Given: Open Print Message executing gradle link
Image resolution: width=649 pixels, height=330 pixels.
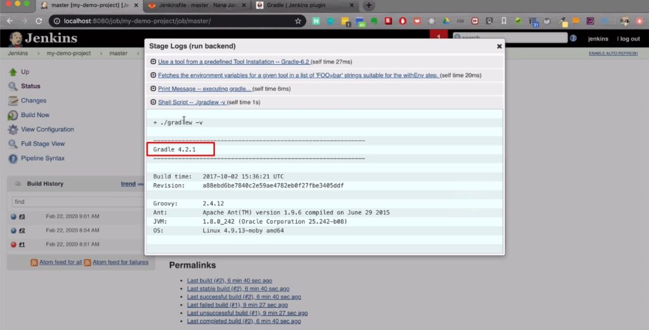Looking at the screenshot, I should (x=204, y=89).
